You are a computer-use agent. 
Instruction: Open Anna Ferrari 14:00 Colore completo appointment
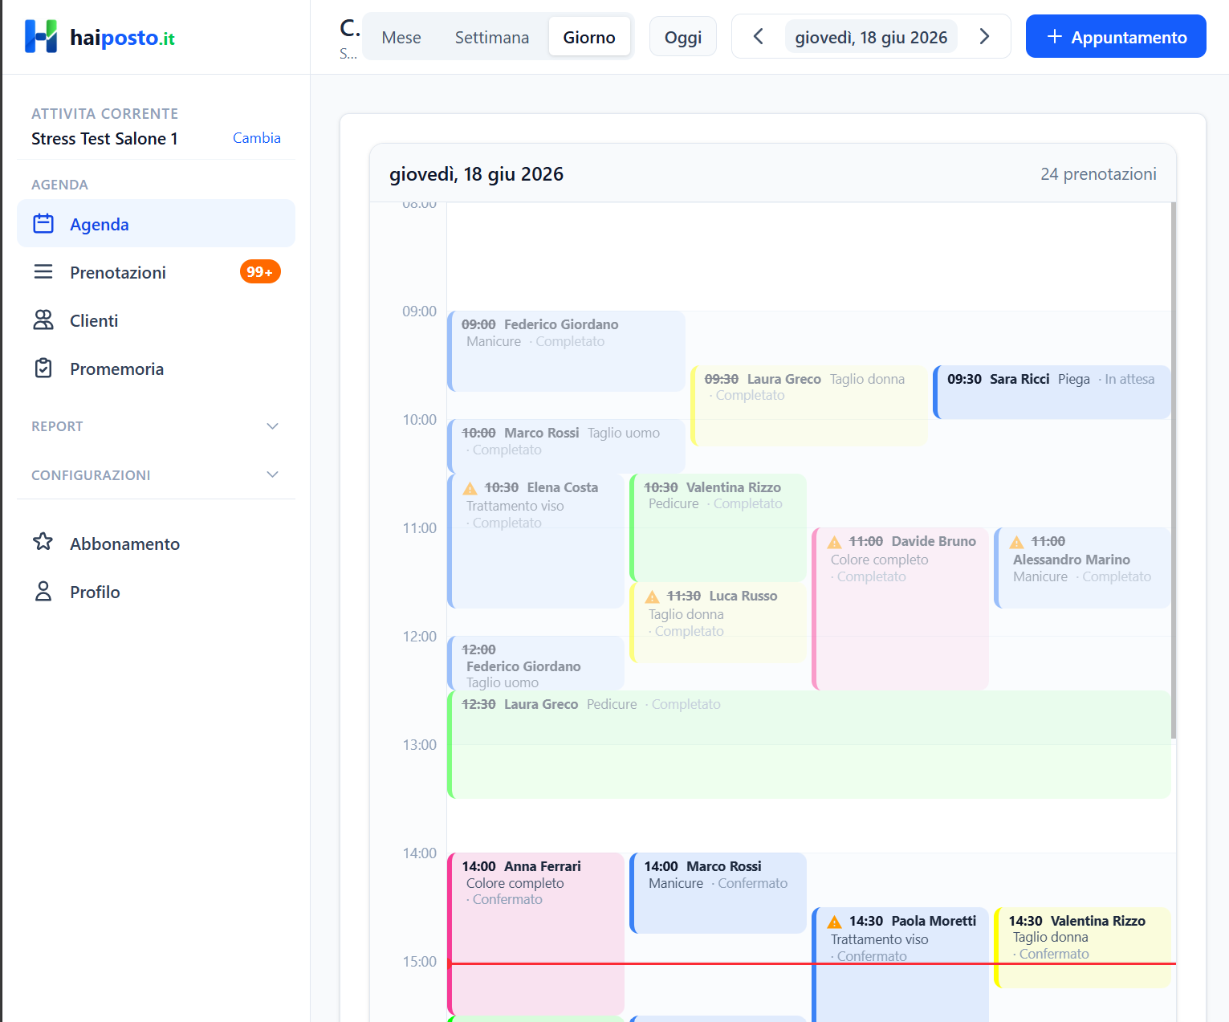pyautogui.click(x=535, y=934)
